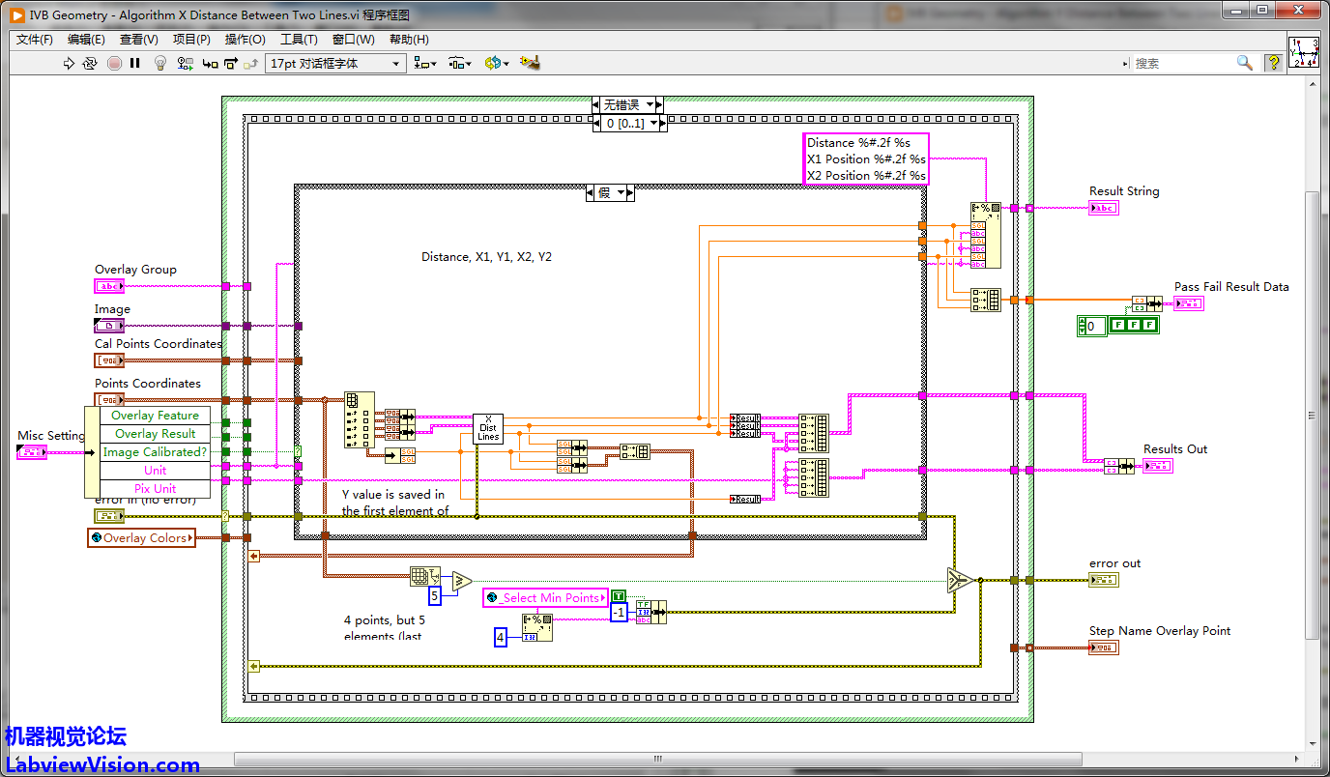Viewport: 1330px width, 777px height.
Task: Click the Clean Up Diagram icon
Action: (529, 63)
